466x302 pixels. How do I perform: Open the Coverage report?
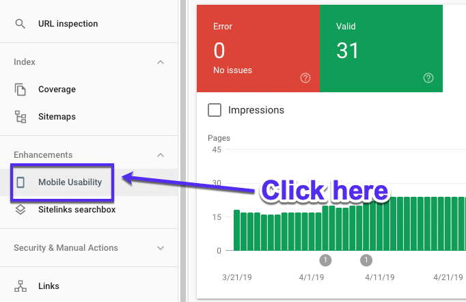click(x=57, y=90)
